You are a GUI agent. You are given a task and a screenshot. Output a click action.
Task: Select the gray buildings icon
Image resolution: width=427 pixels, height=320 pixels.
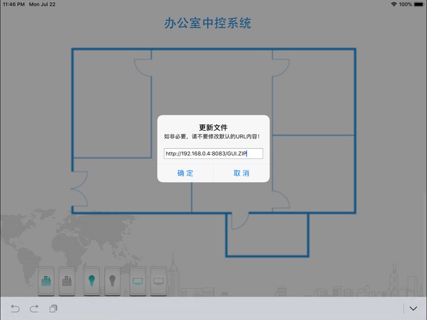[67, 281]
